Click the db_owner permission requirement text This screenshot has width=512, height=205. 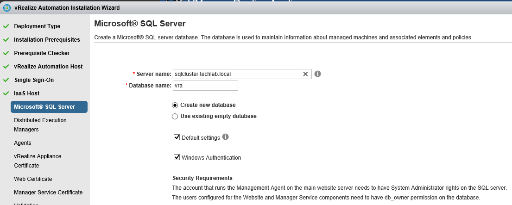pyautogui.click(x=326, y=198)
